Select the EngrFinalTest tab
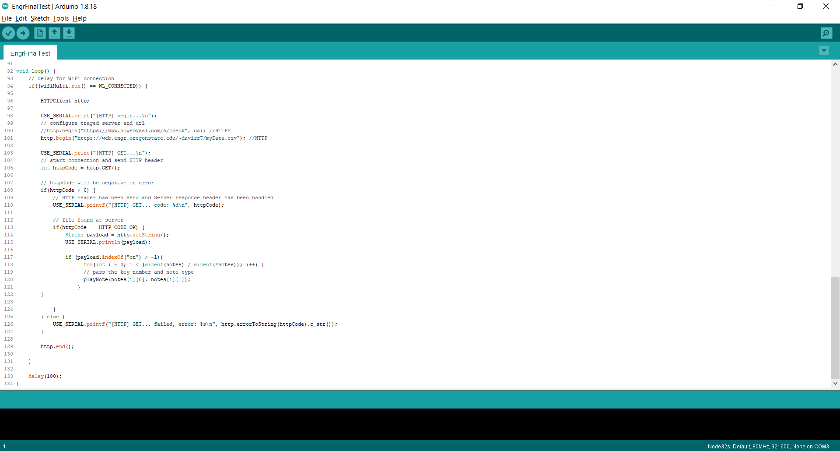This screenshot has width=840, height=451. click(31, 53)
